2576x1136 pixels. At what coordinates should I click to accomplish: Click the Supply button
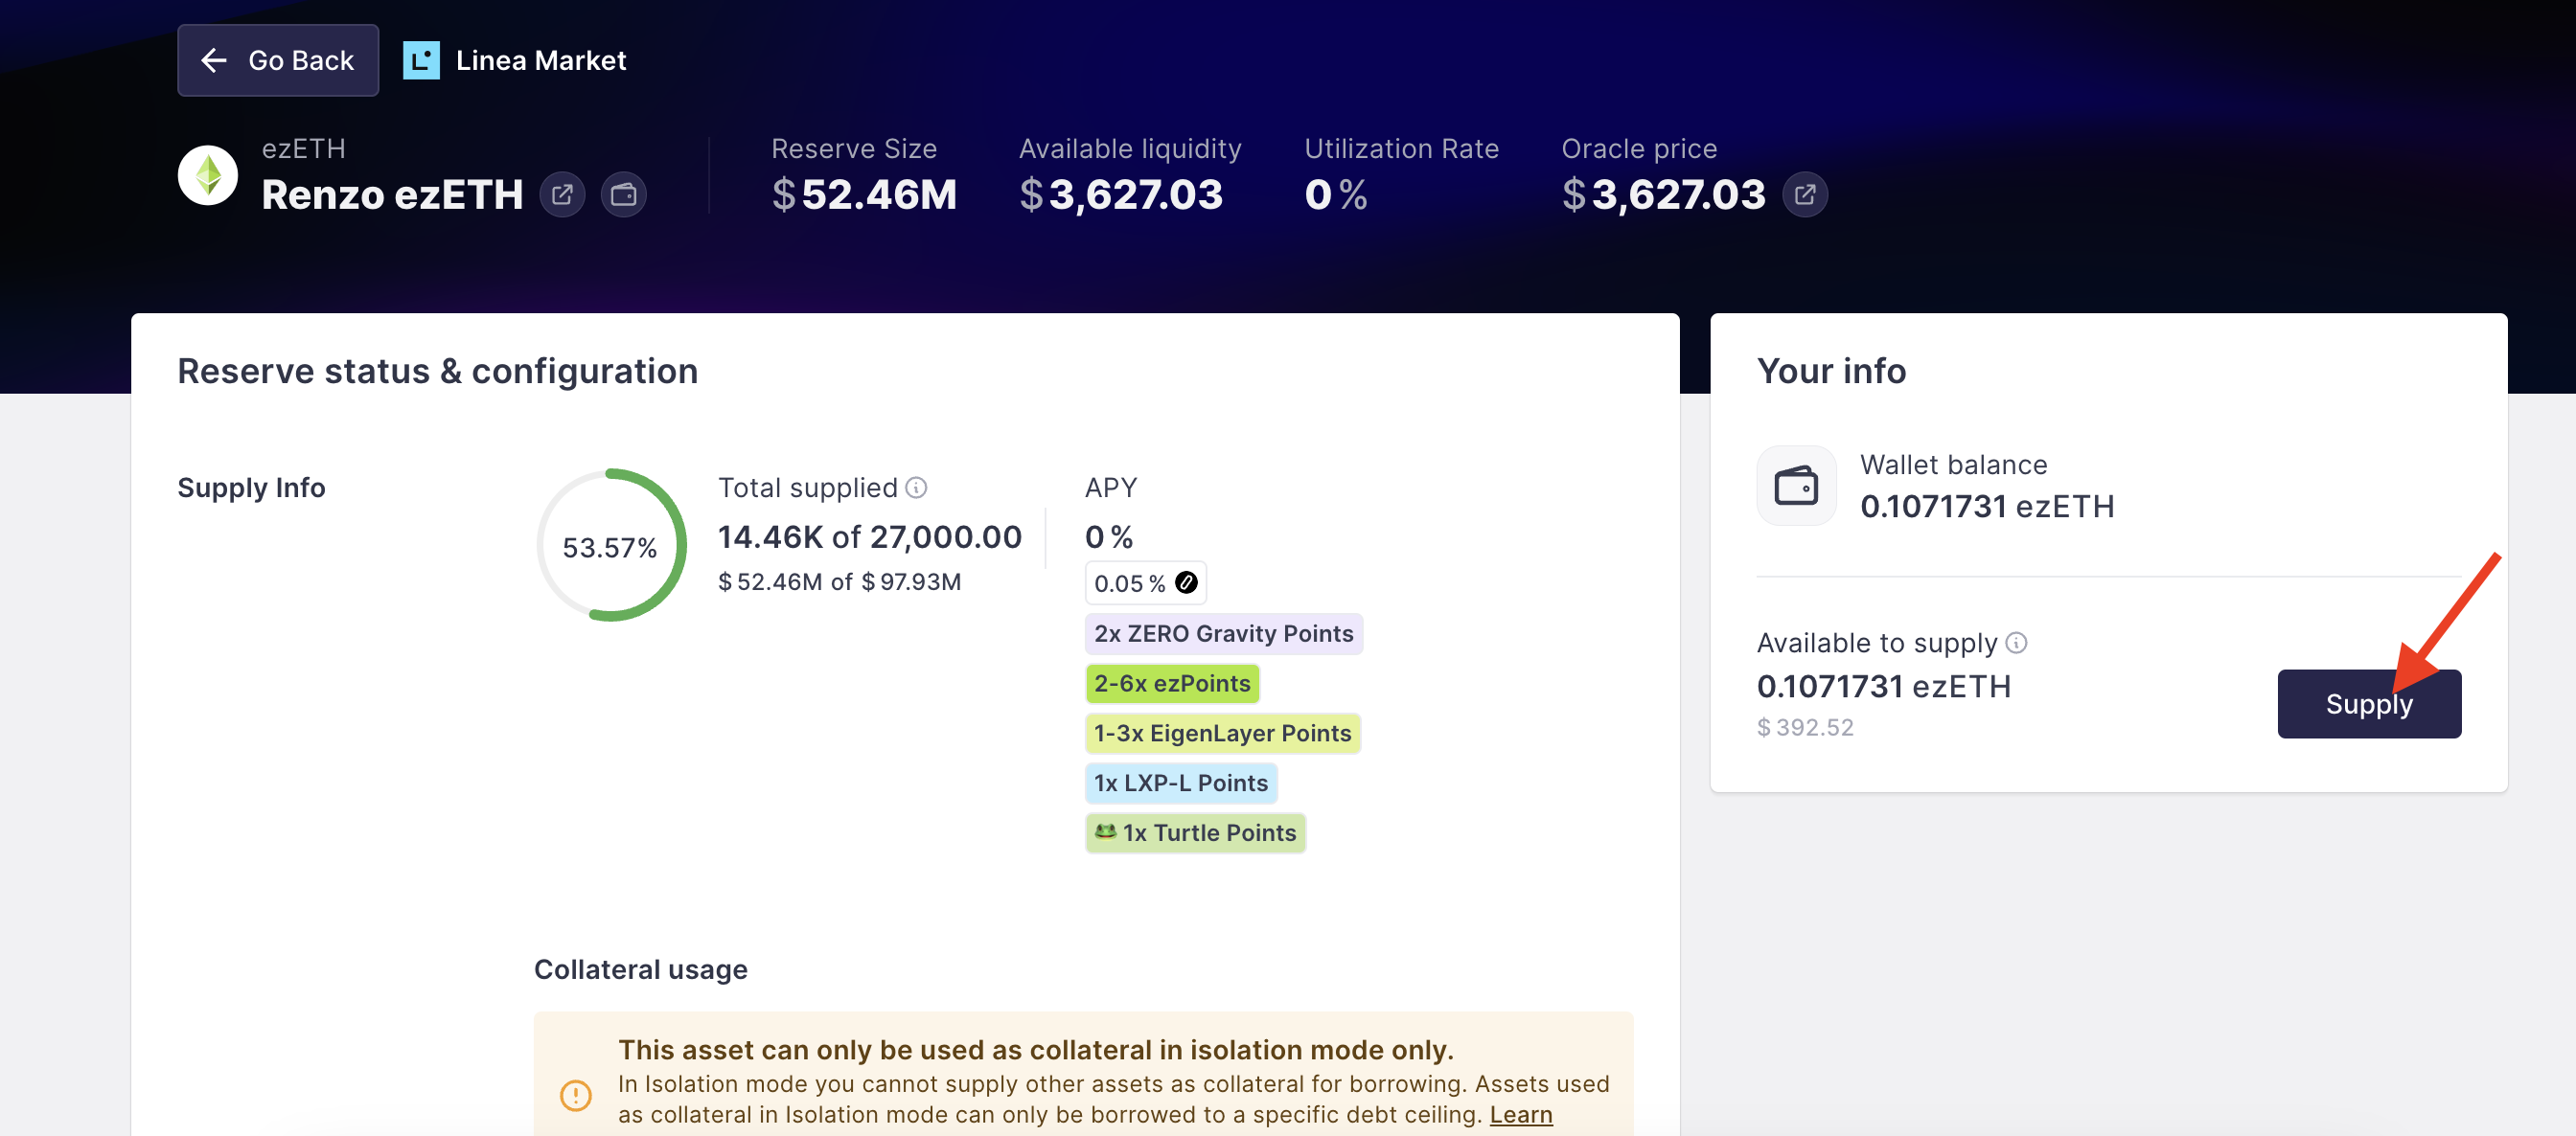[x=2369, y=703]
